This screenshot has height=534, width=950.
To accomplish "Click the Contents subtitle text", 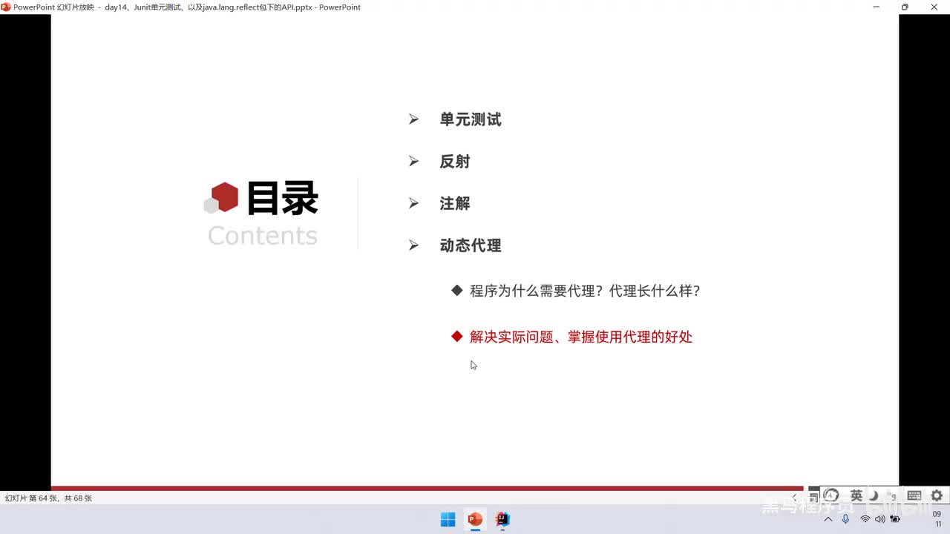I will click(x=263, y=235).
